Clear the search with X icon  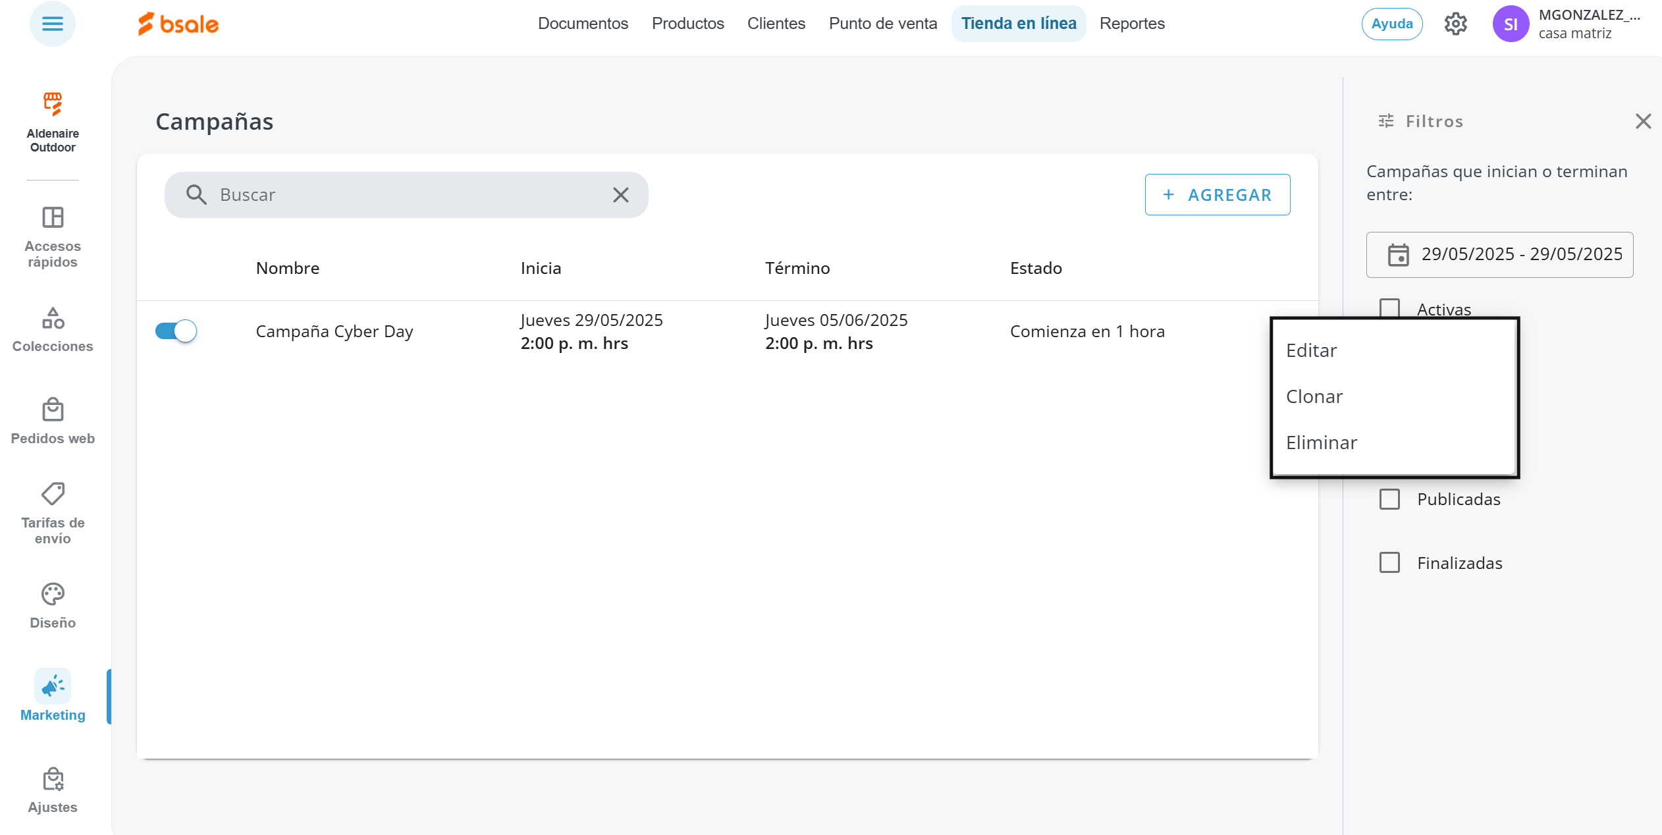(x=620, y=195)
